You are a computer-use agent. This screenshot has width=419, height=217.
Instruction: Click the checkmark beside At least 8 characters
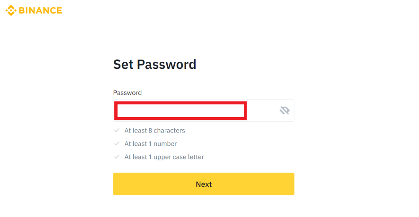click(x=117, y=130)
